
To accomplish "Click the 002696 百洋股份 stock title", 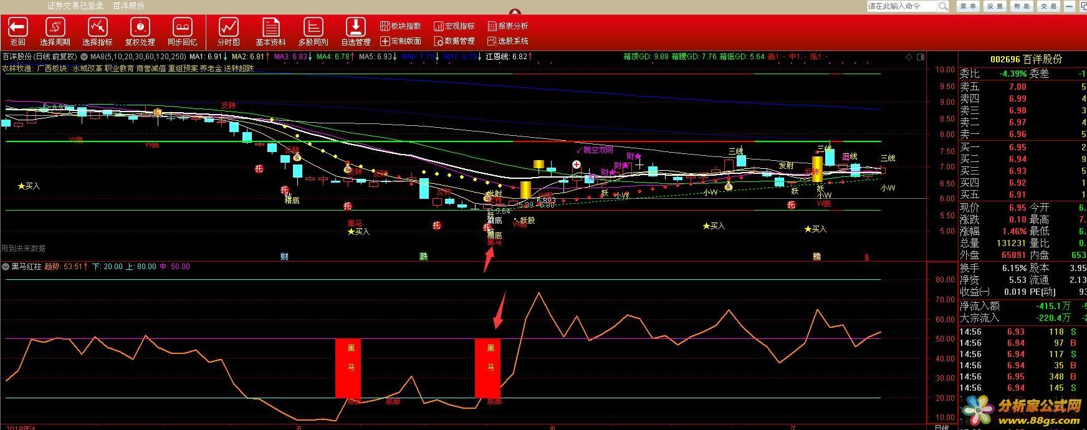I will (1026, 59).
